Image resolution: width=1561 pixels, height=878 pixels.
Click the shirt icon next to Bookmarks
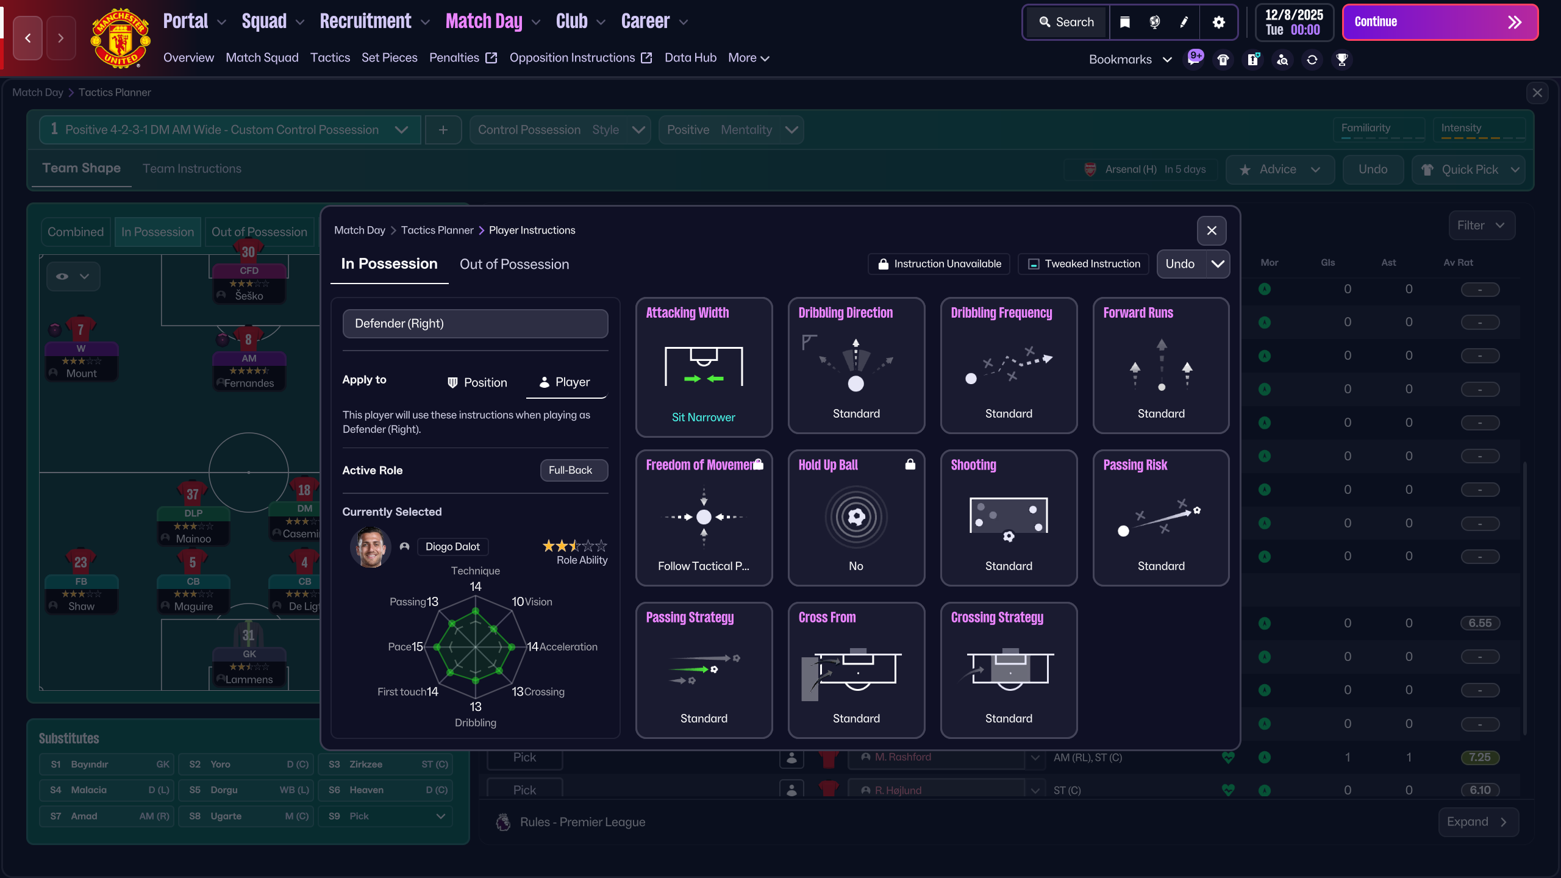[1223, 60]
